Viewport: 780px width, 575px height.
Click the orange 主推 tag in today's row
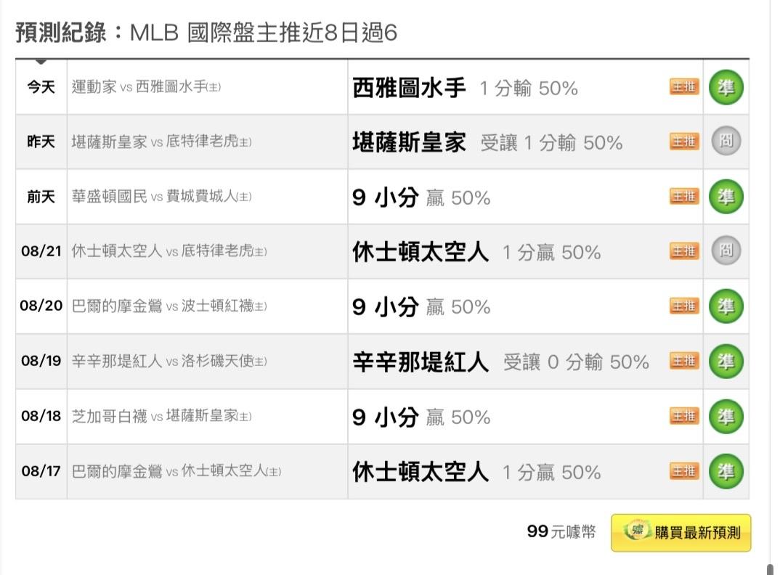[684, 87]
